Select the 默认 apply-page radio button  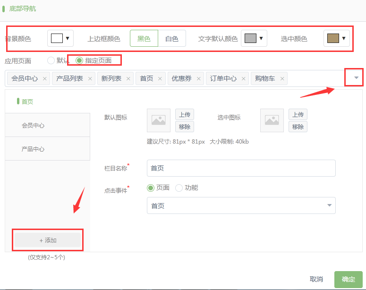51,60
